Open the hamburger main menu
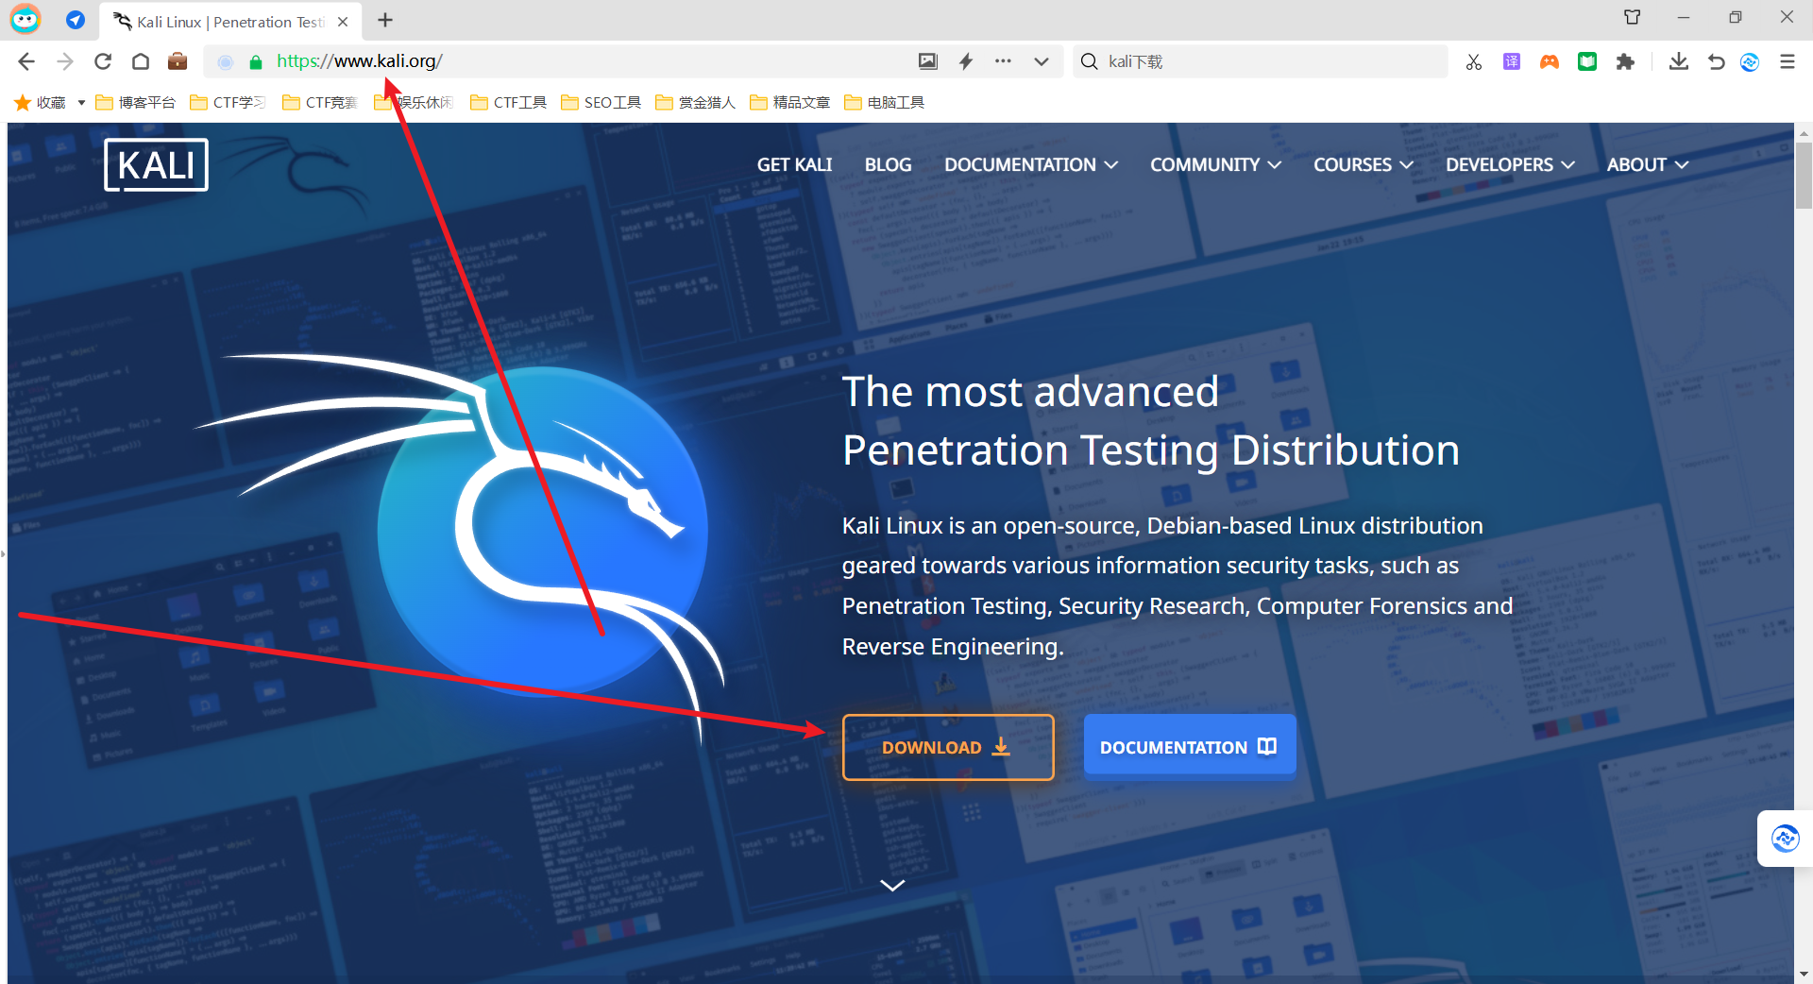1813x984 pixels. pos(1788,62)
